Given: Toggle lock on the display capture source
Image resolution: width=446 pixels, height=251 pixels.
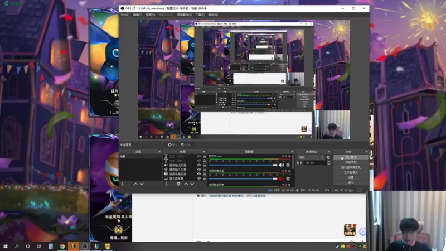Looking at the screenshot, I should [x=204, y=178].
